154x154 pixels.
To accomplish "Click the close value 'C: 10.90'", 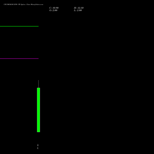I will (x=54, y=8).
